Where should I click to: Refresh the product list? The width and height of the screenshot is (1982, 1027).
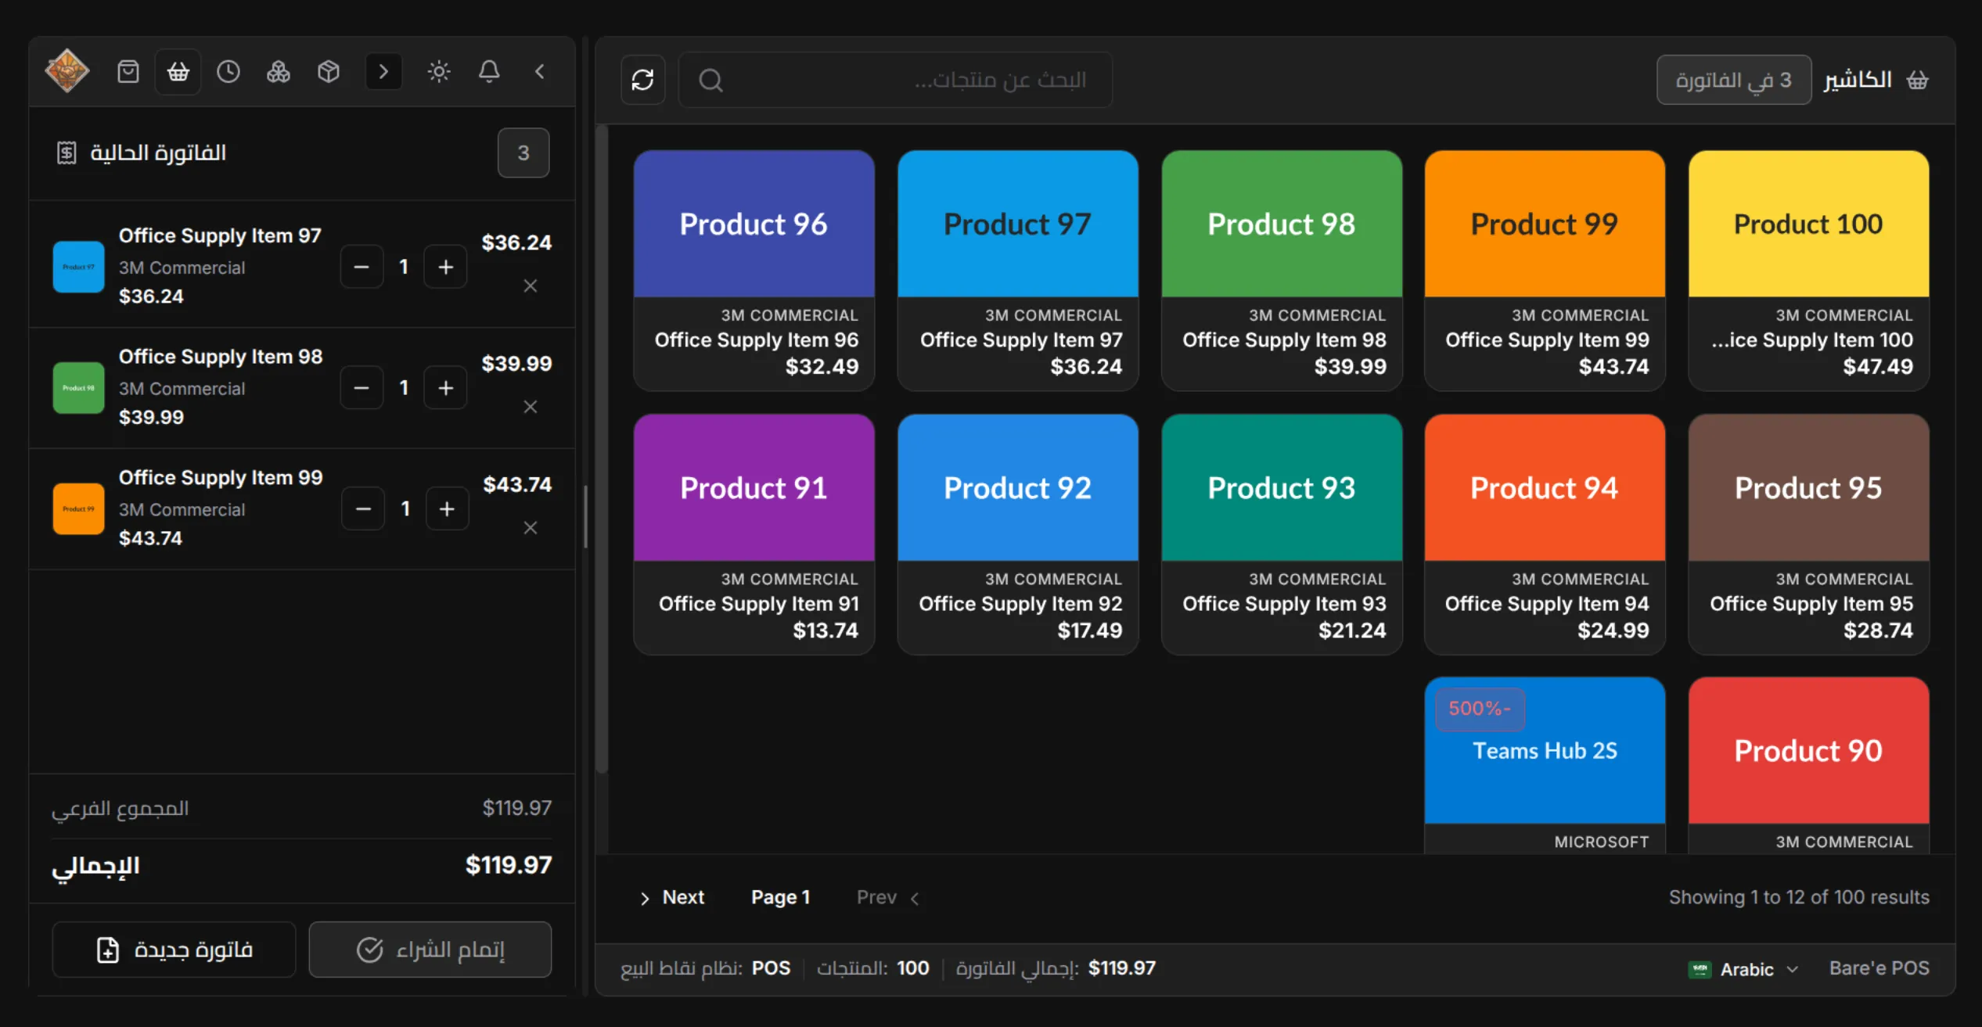point(643,80)
